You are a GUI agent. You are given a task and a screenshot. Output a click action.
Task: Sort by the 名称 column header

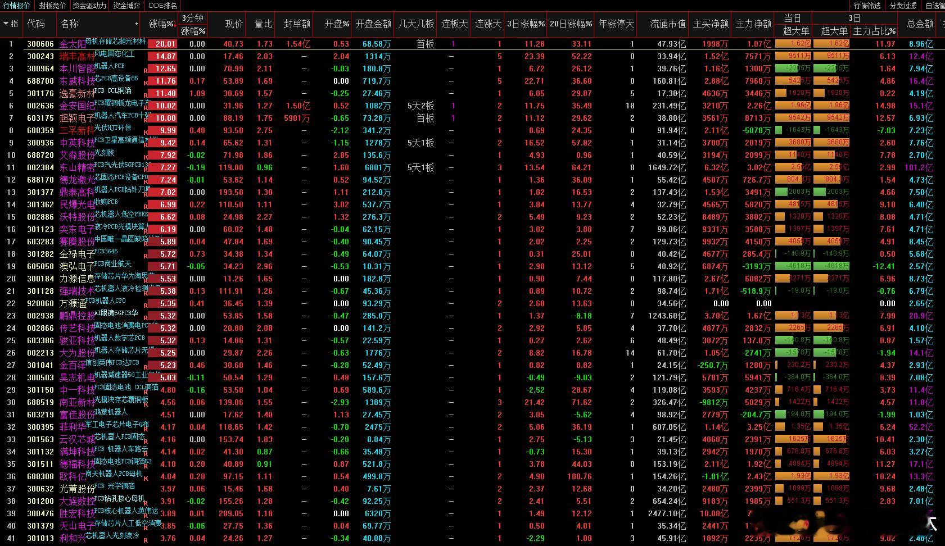tap(70, 24)
